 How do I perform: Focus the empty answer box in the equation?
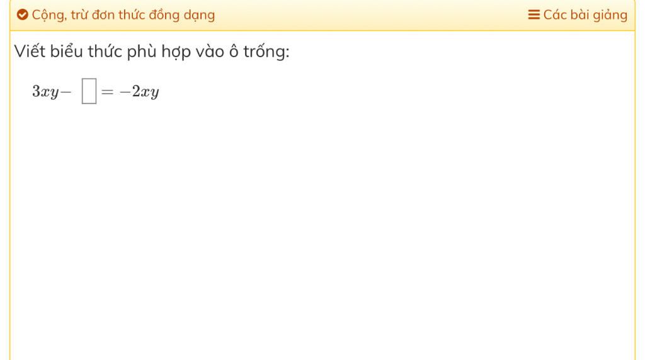89,91
